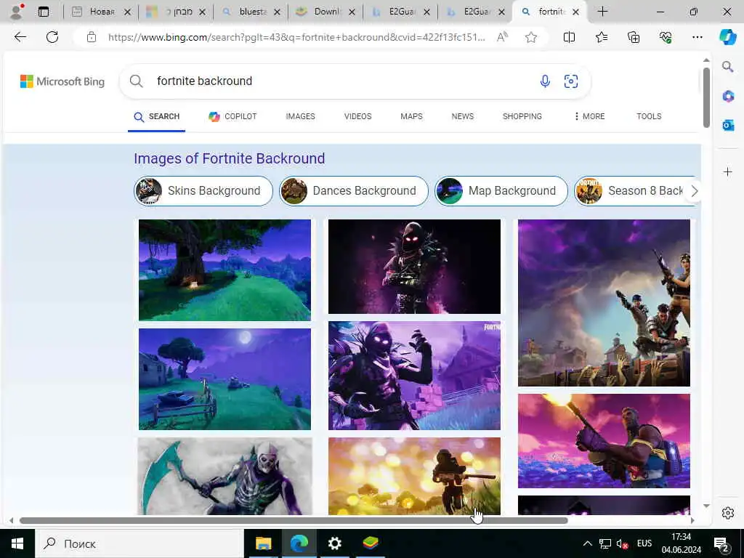Add a sidebar app with plus
This screenshot has height=558, width=744.
(x=728, y=171)
